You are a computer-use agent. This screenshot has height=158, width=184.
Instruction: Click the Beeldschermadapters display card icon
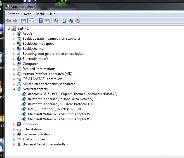click(x=19, y=44)
